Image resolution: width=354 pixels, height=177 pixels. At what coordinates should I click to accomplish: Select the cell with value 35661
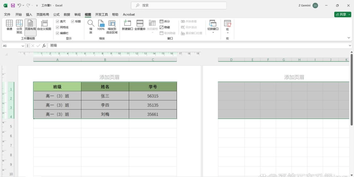coord(153,114)
